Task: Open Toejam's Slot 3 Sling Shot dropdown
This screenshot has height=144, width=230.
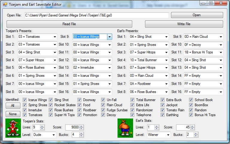Action: [x=55, y=52]
